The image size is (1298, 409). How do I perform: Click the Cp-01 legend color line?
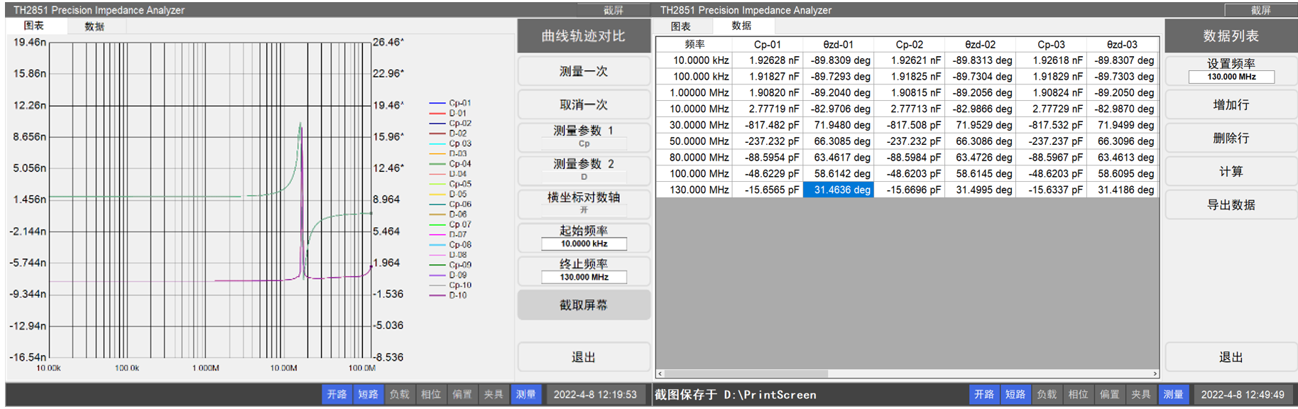click(x=437, y=104)
